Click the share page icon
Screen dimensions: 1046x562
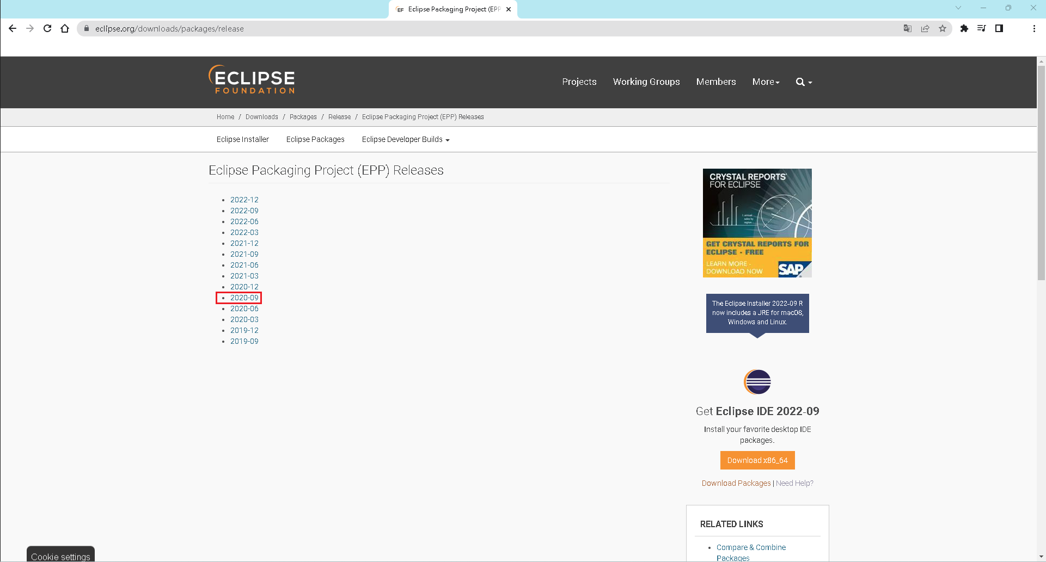point(925,28)
